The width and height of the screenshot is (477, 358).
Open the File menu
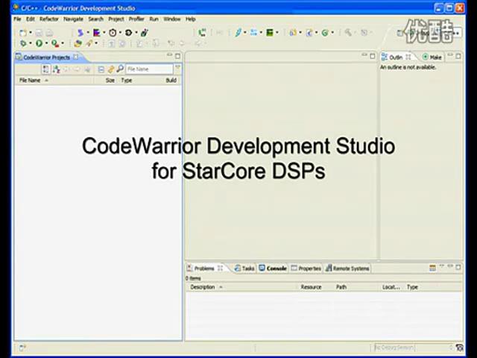17,19
